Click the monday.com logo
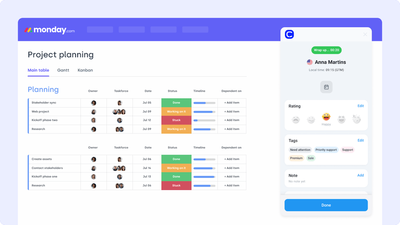Viewport: 400px width, 225px height. pos(50,30)
